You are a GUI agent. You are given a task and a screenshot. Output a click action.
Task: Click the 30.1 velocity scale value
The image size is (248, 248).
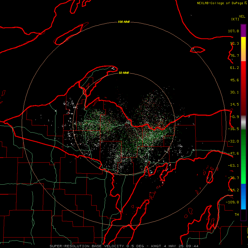tap(234, 92)
